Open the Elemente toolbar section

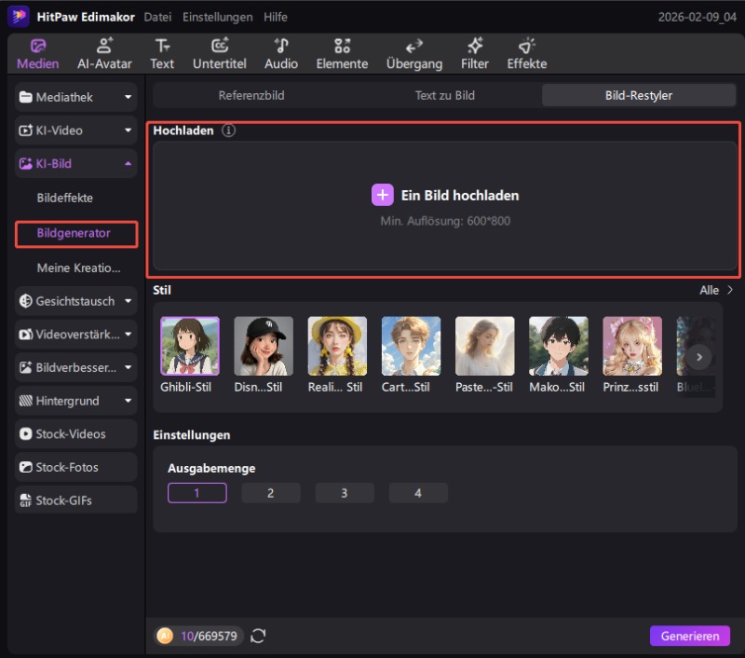click(x=342, y=54)
